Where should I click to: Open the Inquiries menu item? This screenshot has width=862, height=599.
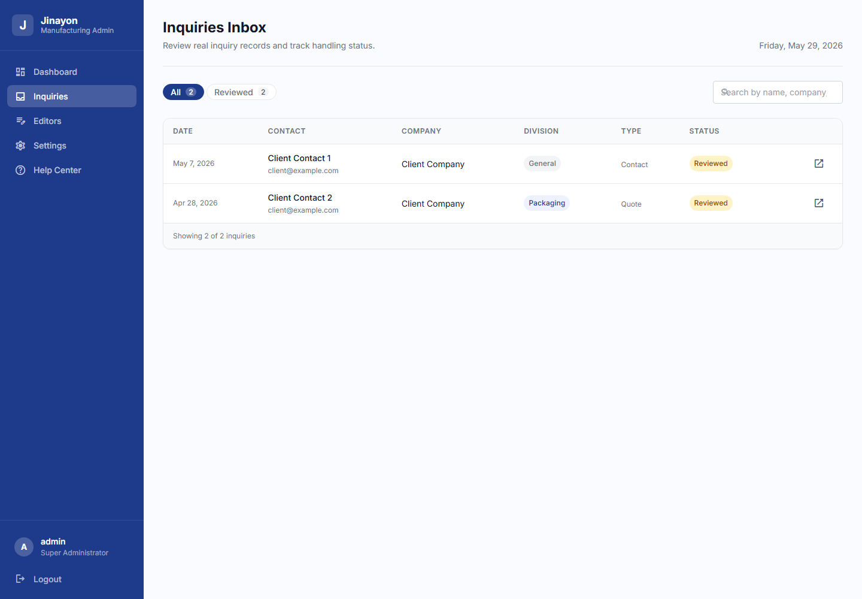coord(72,96)
